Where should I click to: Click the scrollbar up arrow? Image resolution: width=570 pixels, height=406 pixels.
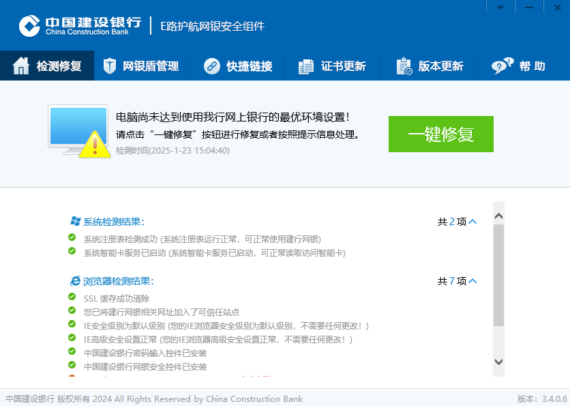click(499, 216)
